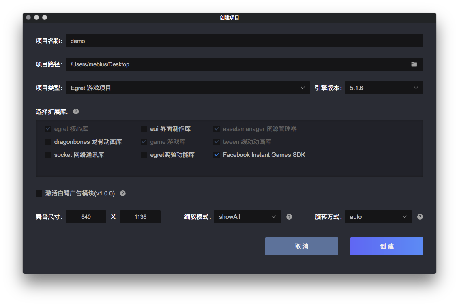
Task: Click the help icon next to 选择扩展库
Action: 75,111
